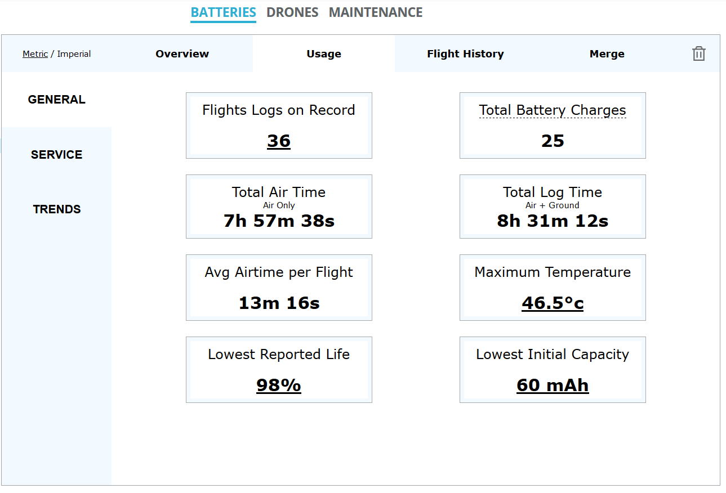Image resolution: width=726 pixels, height=493 pixels.
Task: Switch units to Imperial
Action: (x=74, y=54)
